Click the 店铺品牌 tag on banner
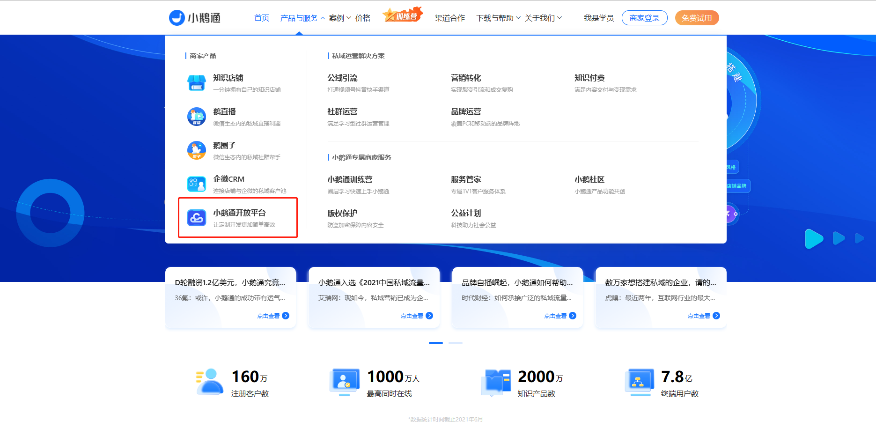This screenshot has height=443, width=876. [738, 186]
